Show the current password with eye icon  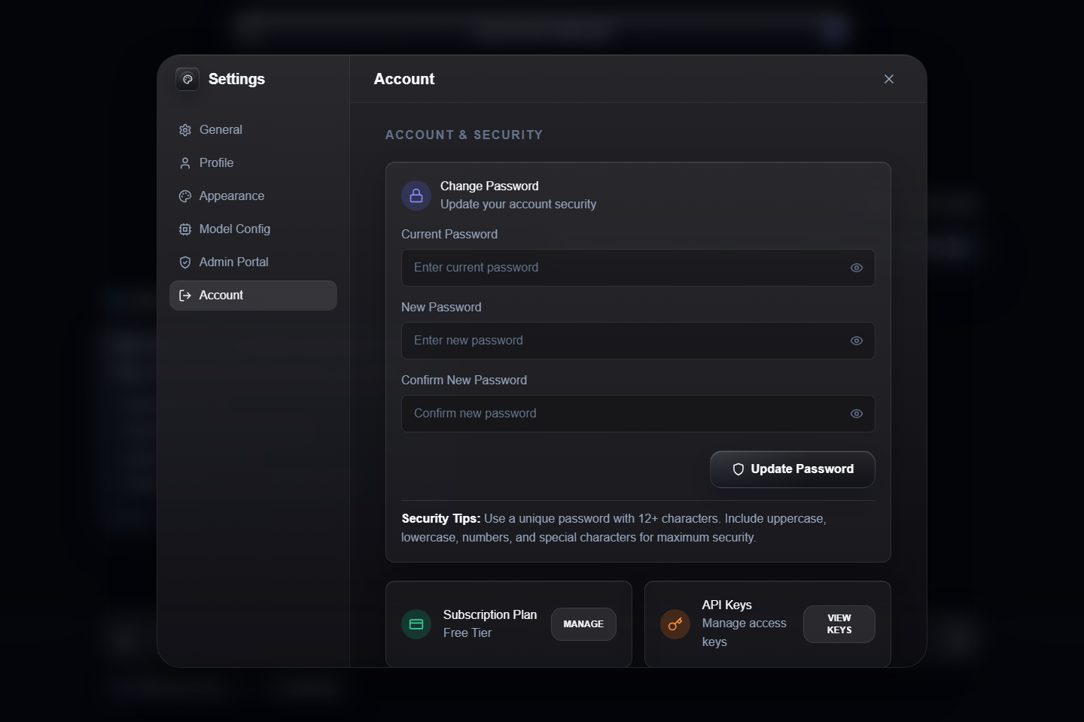(x=857, y=268)
